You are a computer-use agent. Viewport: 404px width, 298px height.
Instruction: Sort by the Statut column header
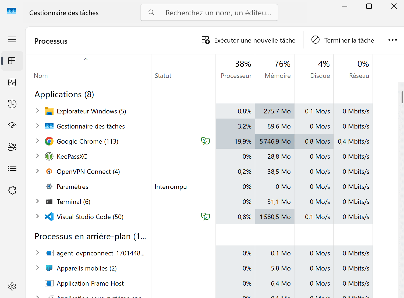click(x=183, y=68)
